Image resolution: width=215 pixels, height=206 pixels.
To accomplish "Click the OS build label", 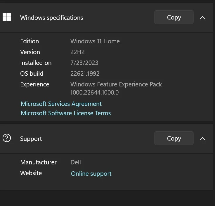I will tap(32, 74).
